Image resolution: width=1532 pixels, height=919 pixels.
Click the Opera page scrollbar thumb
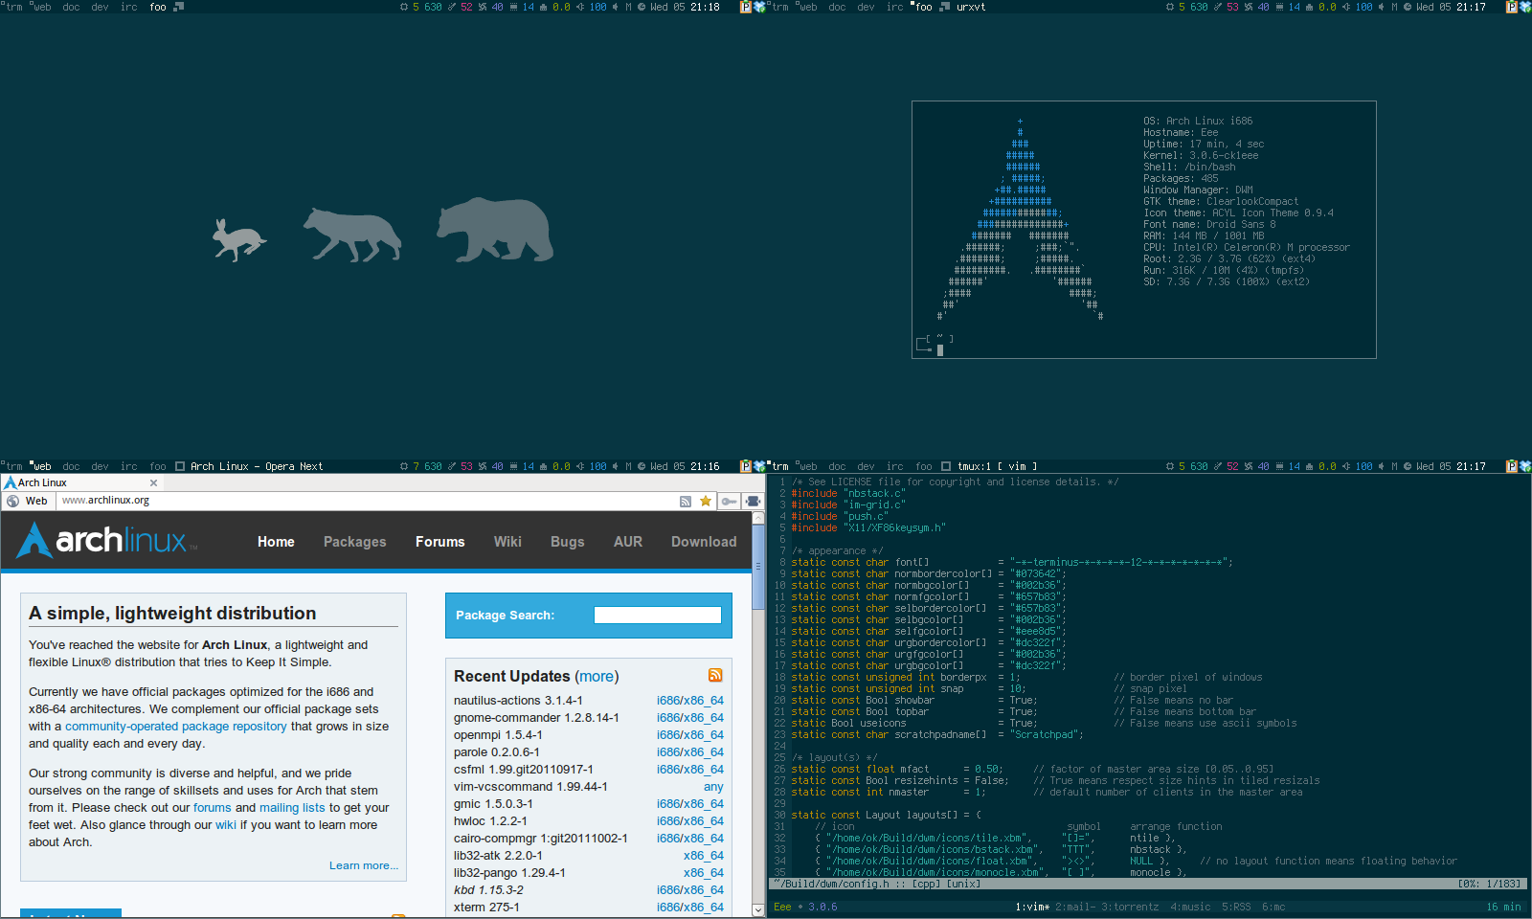(759, 567)
